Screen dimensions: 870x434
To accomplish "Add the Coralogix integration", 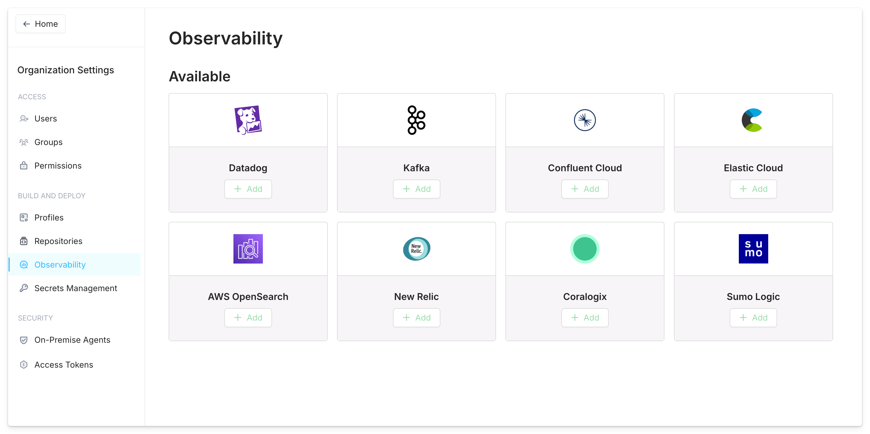I will [585, 318].
